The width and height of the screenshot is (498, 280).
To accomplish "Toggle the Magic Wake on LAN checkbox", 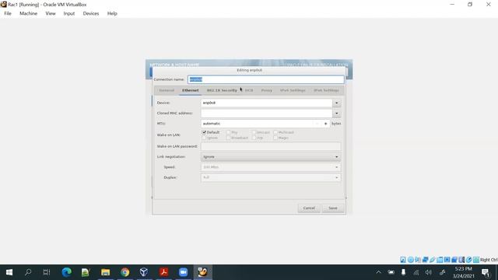I will (x=275, y=138).
